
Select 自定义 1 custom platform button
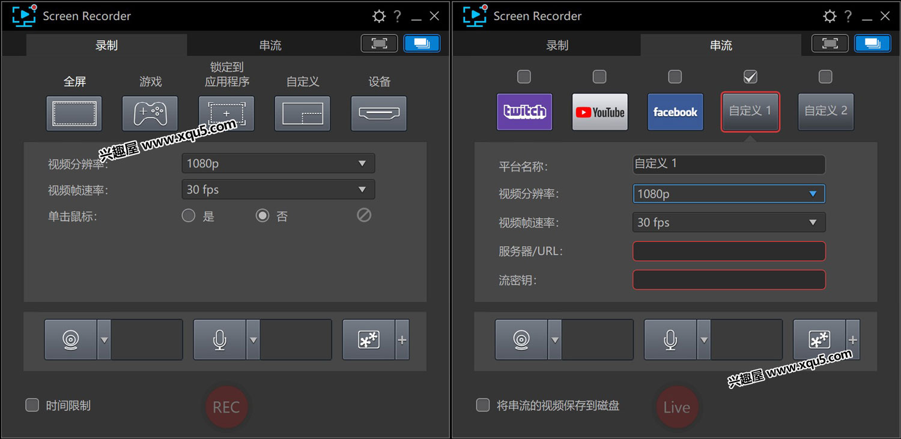tap(750, 112)
